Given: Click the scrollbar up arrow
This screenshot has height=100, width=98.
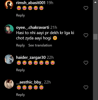Looking at the screenshot, I should point(95,2).
